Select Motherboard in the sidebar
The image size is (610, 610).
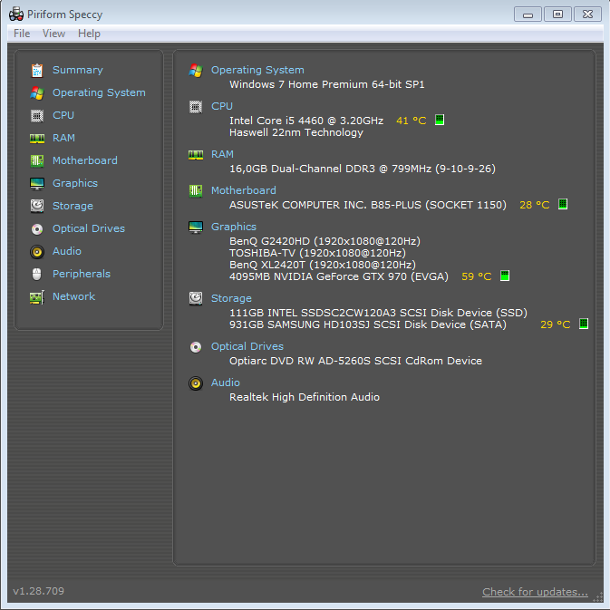tap(85, 160)
